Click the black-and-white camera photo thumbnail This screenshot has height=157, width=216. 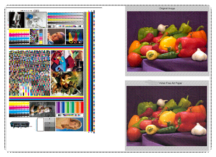click(x=17, y=20)
